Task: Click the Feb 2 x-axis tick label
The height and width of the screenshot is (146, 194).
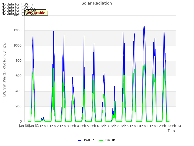Action: point(55,126)
